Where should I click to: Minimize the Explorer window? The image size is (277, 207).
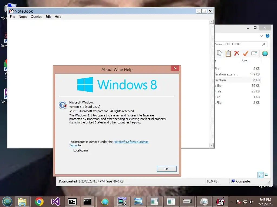(248, 28)
